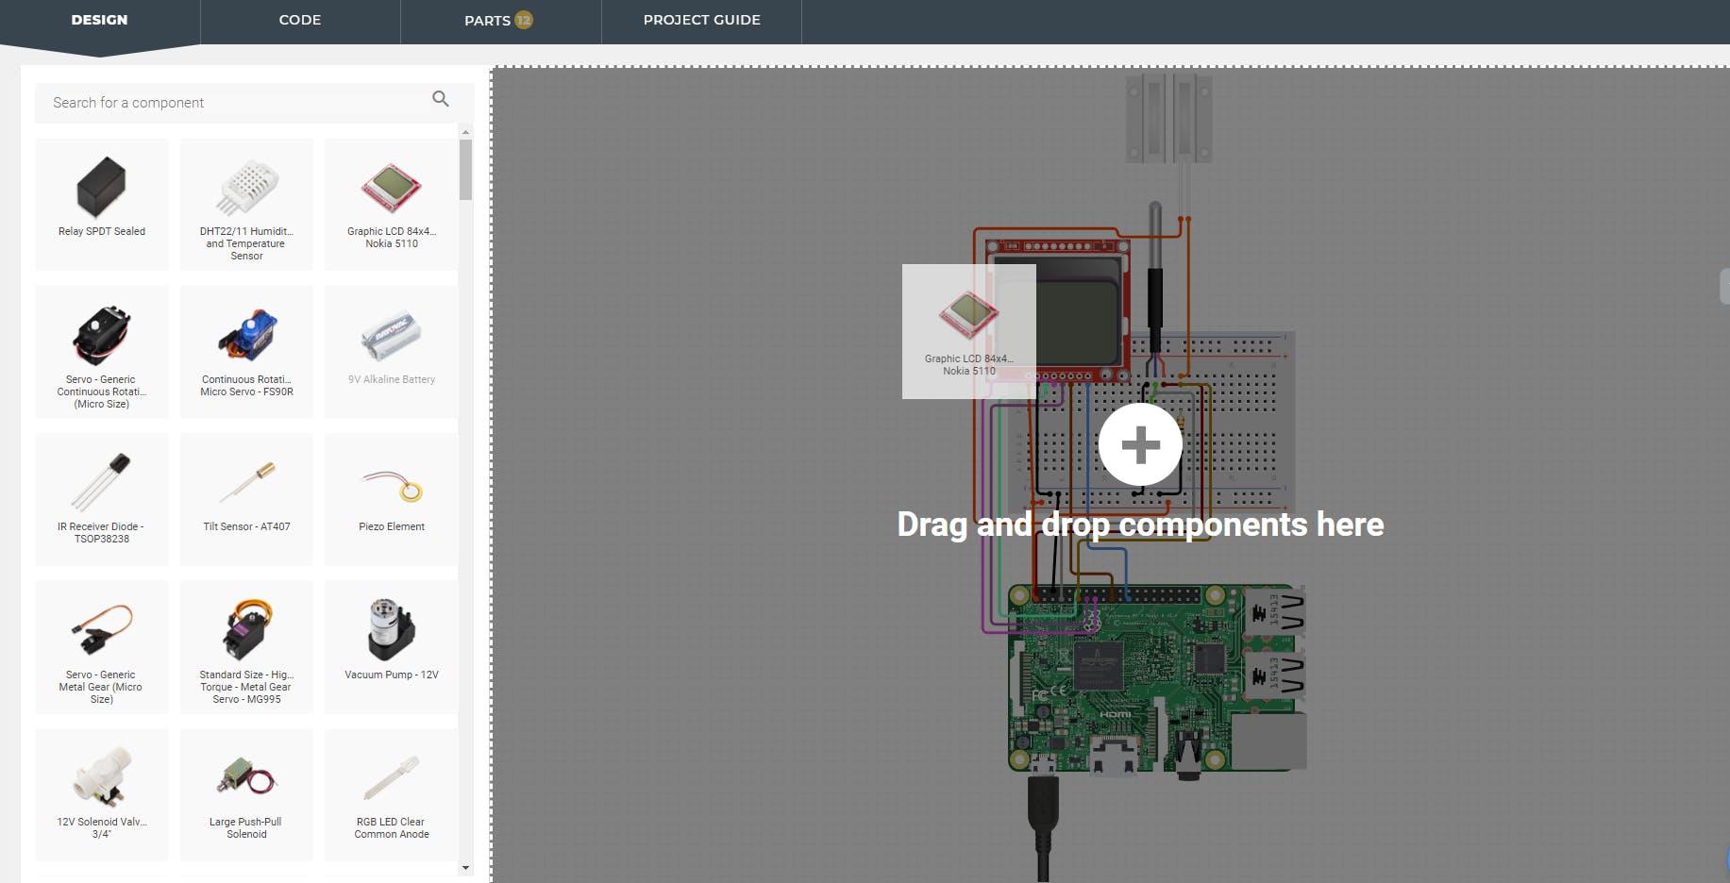Select the Relay SPDT Sealed component
Image resolution: width=1730 pixels, height=883 pixels.
pyautogui.click(x=102, y=203)
